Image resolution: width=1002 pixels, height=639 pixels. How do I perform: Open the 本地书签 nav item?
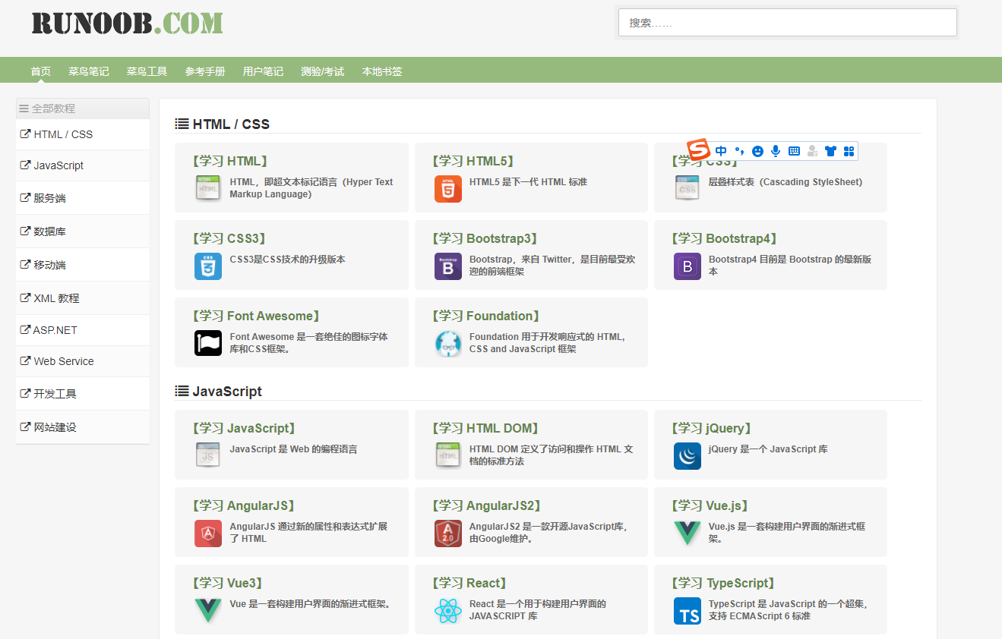pos(382,71)
